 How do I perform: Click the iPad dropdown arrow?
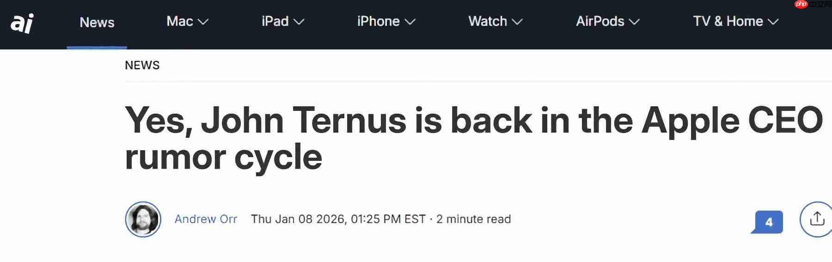click(x=299, y=22)
